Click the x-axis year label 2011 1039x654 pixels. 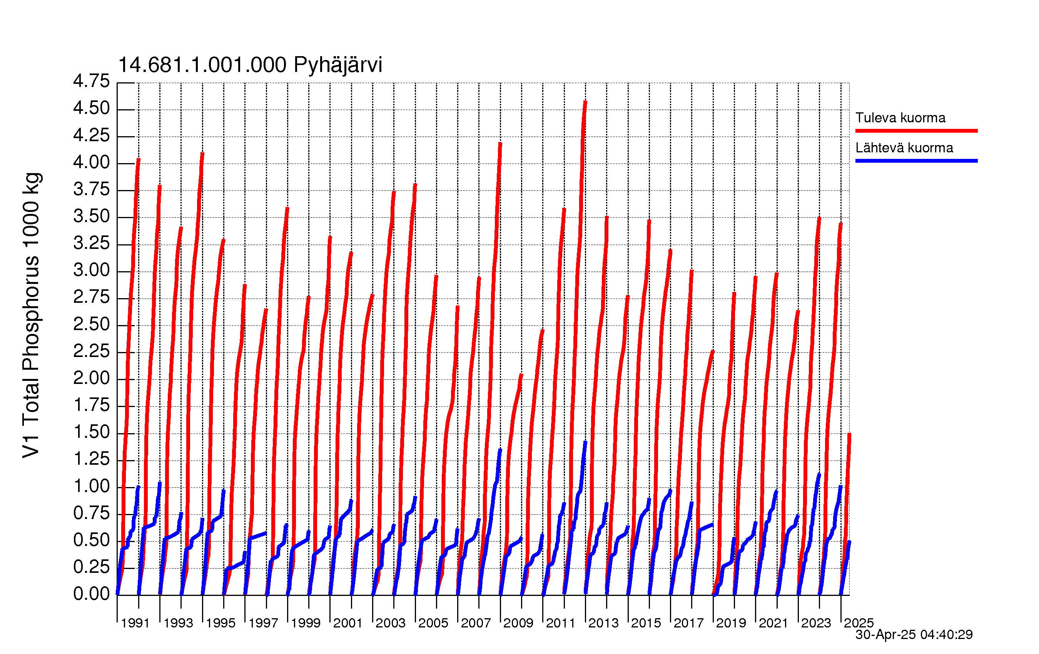pos(561,623)
